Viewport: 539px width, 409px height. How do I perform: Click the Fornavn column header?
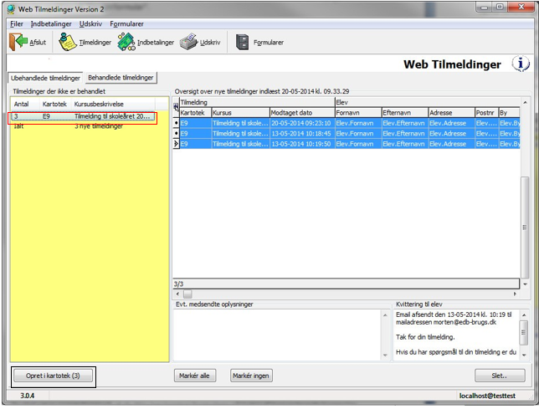(x=358, y=113)
